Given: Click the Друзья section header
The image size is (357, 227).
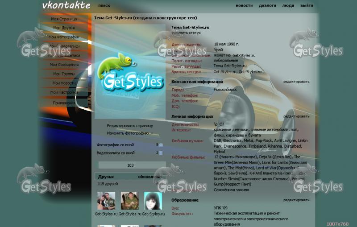Looking at the screenshot, I should 106,177.
